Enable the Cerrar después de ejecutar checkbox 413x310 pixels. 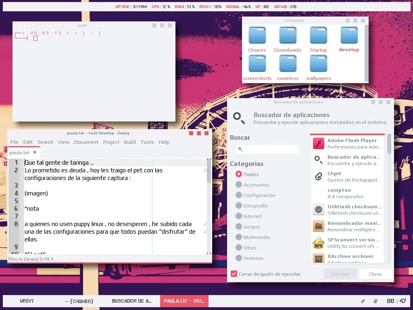tap(234, 274)
